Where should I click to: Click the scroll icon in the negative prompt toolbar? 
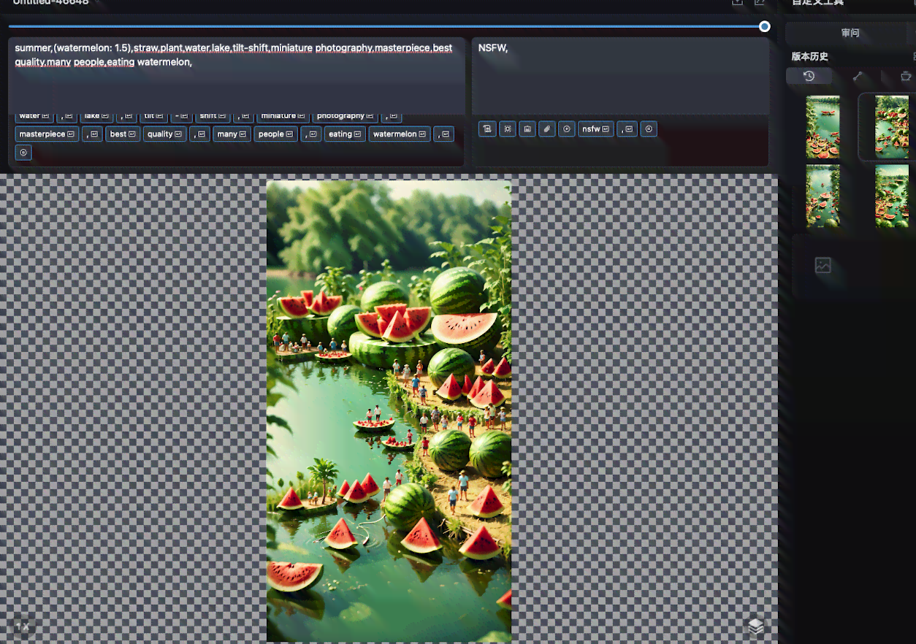(x=487, y=129)
